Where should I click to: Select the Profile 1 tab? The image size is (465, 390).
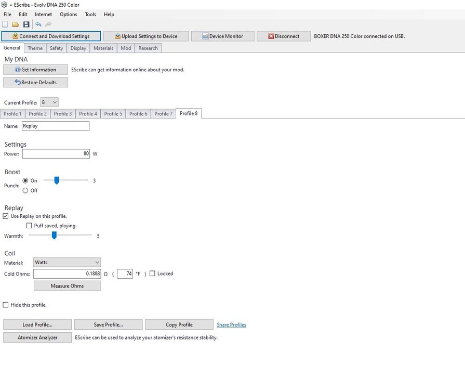pos(12,114)
